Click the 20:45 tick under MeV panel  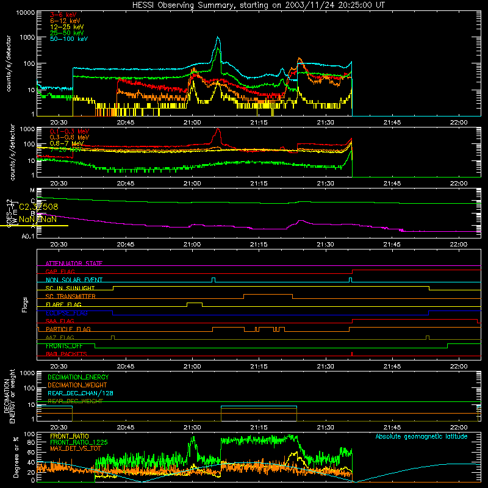pos(126,184)
